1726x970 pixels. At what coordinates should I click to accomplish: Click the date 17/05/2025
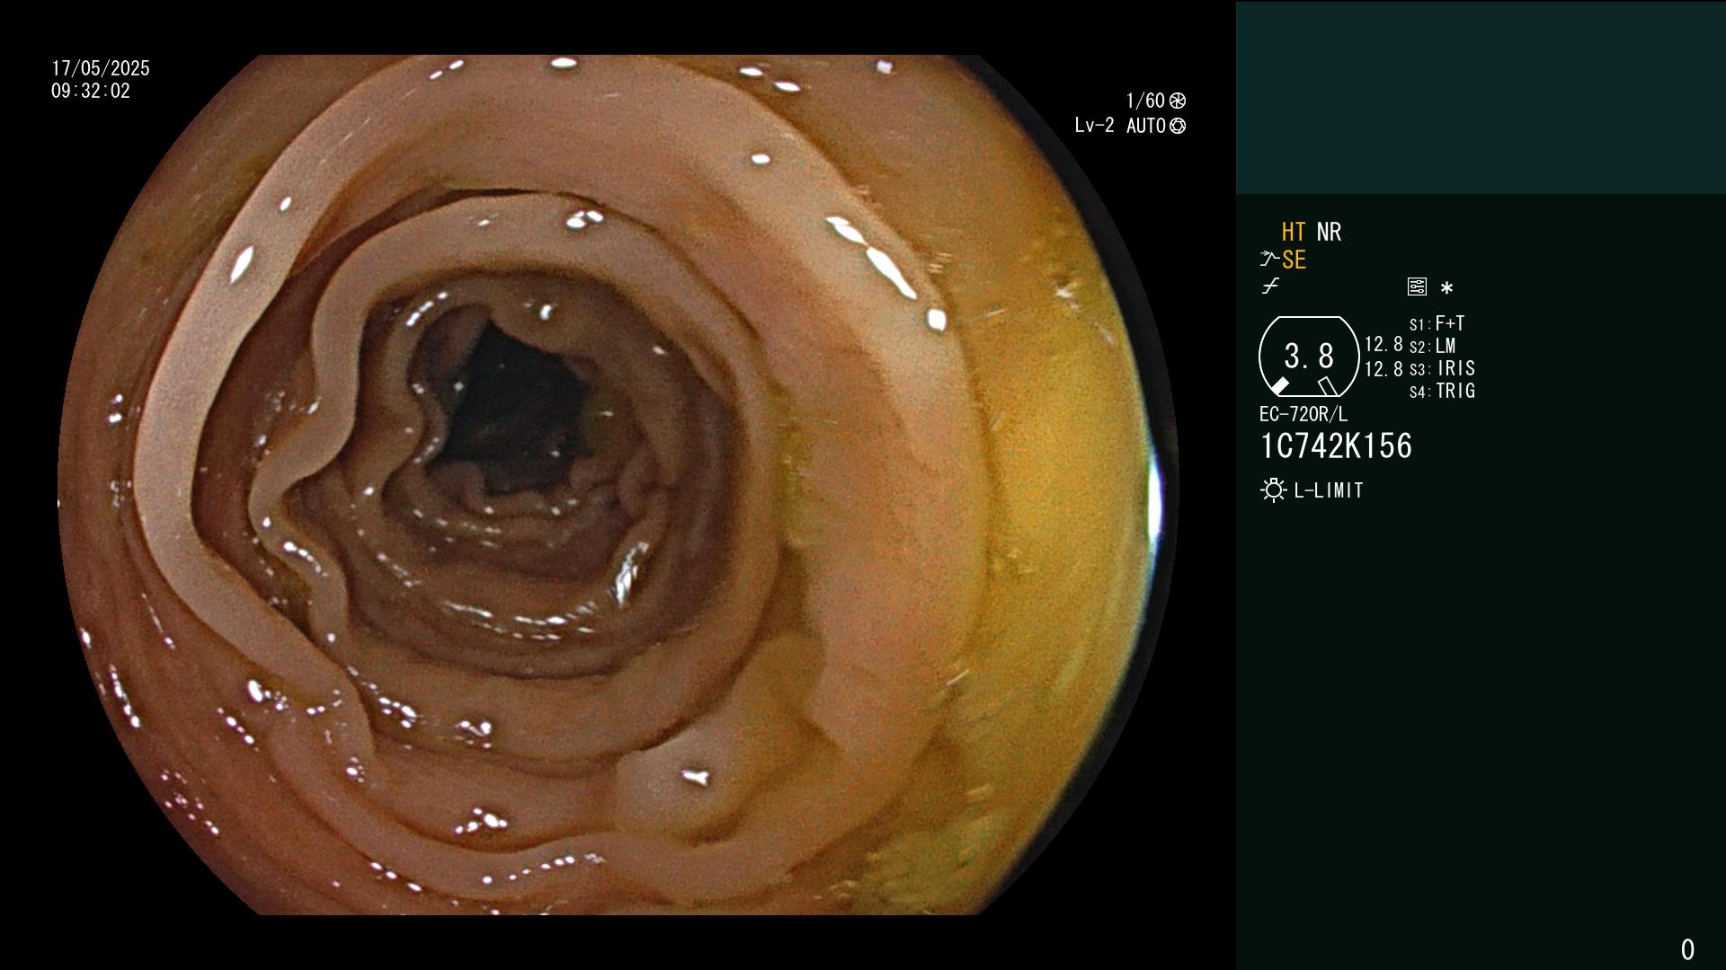101,68
